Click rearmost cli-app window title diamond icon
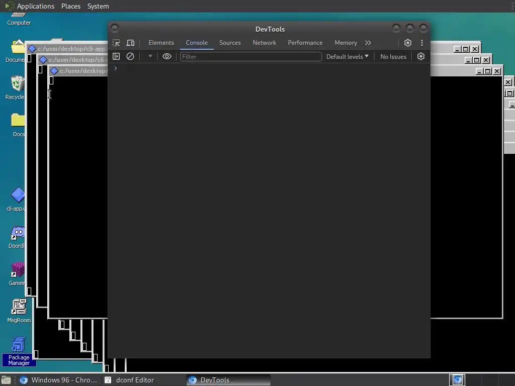Image resolution: width=515 pixels, height=386 pixels. [x=32, y=49]
